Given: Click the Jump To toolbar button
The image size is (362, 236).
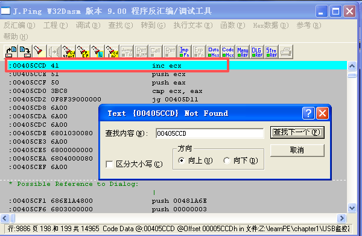Looking at the screenshot, I should (x=127, y=51).
